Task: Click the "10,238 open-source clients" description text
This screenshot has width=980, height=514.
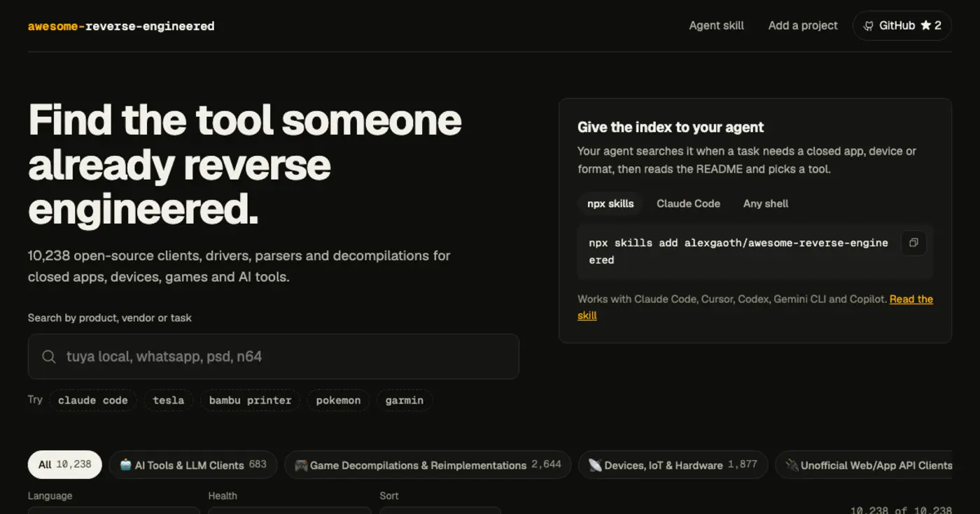Action: 239,266
